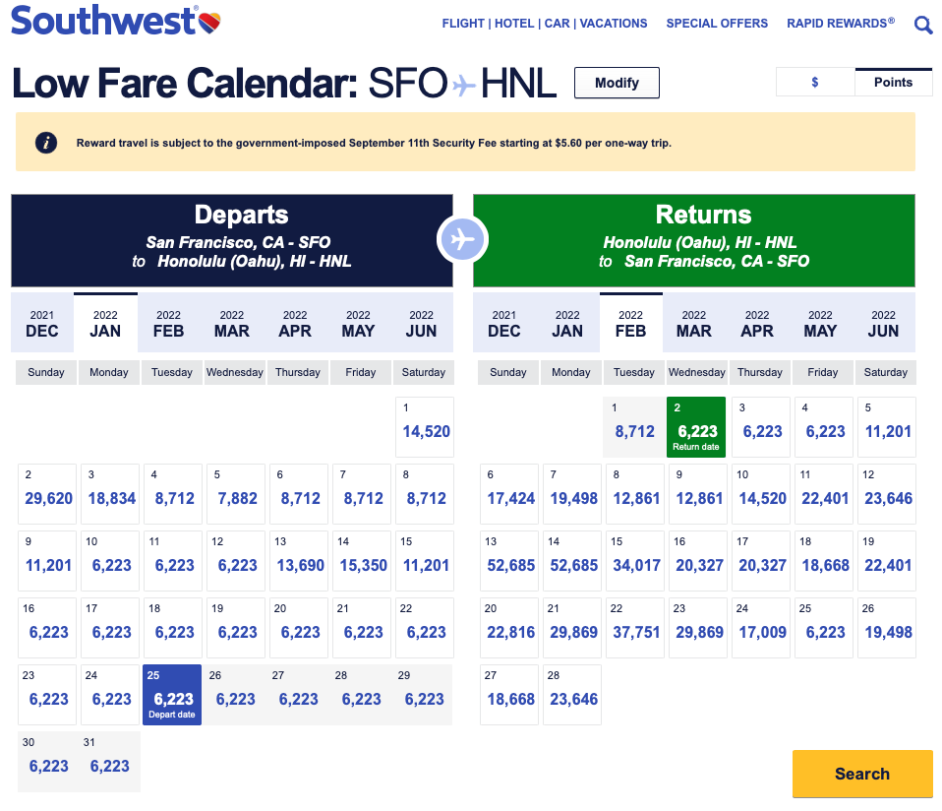The image size is (942, 811).
Task: Click the Southwest heart logo
Action: click(208, 20)
